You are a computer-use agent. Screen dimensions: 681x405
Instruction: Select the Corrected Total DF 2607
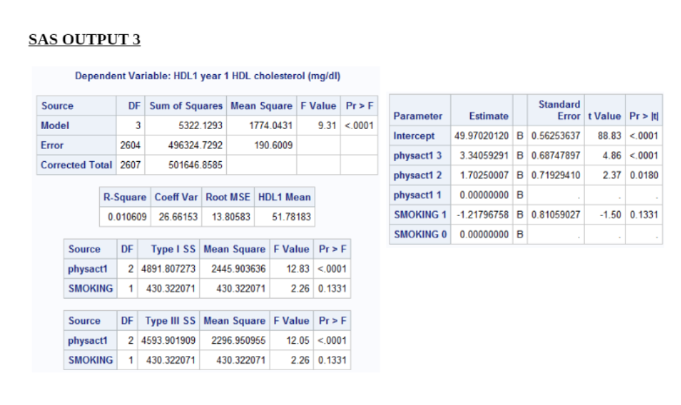tap(130, 165)
